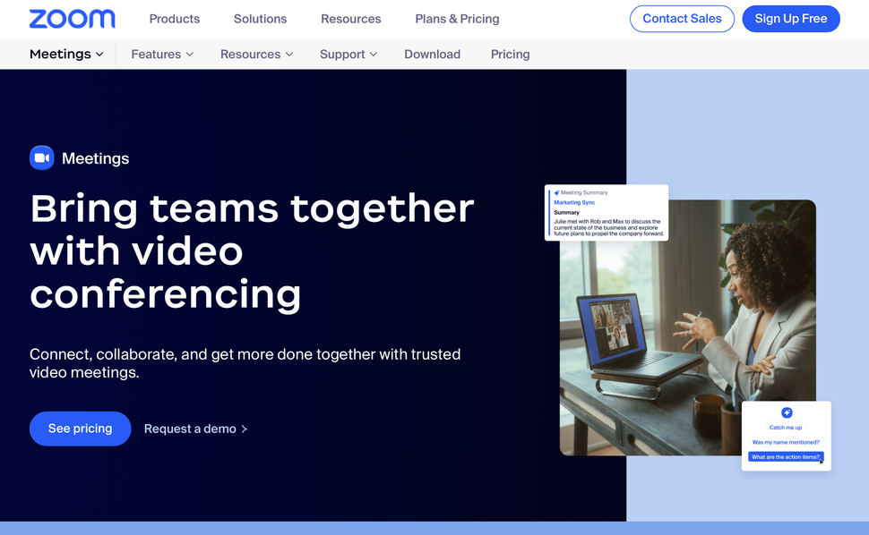Viewport: 869px width, 535px height.
Task: Click the arrow chevron after Request a demo
Action: (245, 429)
